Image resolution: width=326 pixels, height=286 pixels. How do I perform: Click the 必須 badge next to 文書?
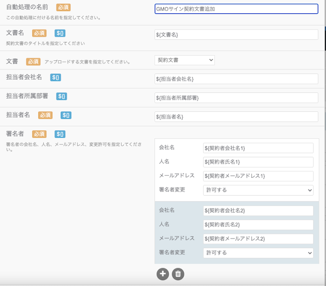pos(33,62)
